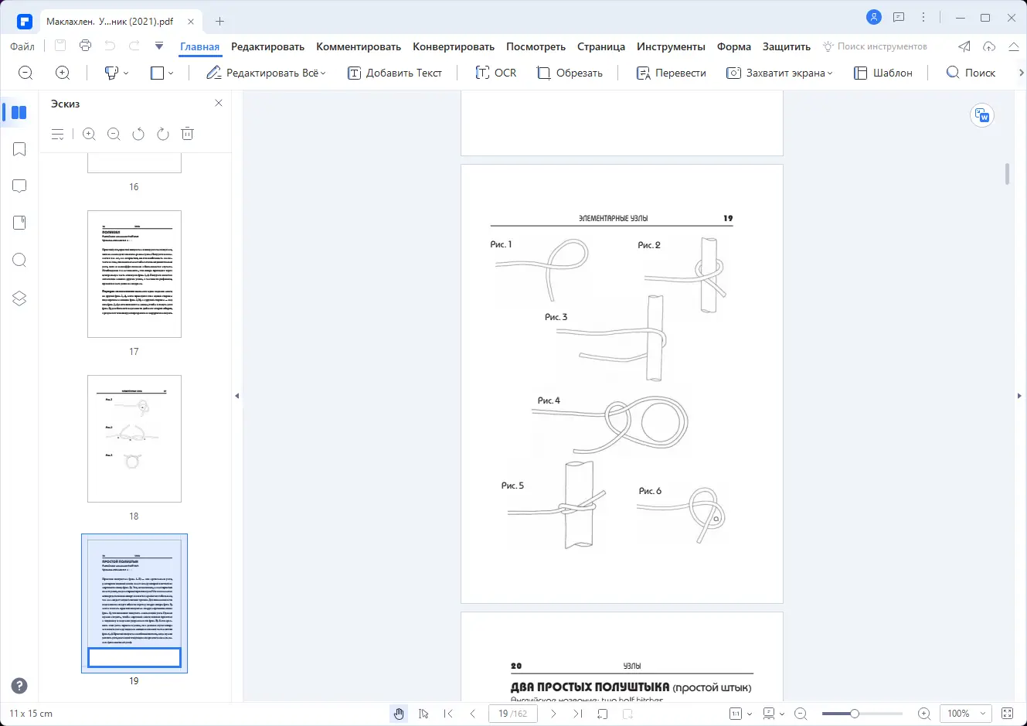
Task: Expand the right side panel arrow
Action: (x=1019, y=396)
